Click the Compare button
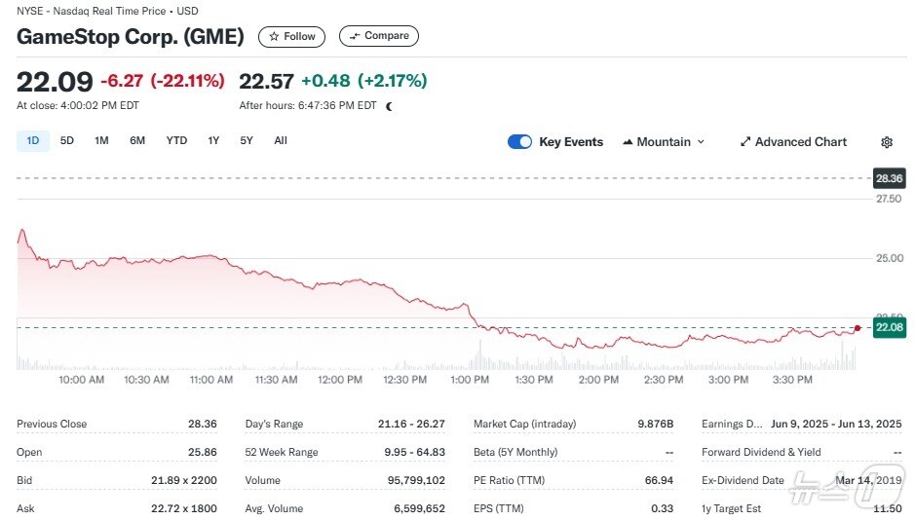The width and height of the screenshot is (915, 520). (x=379, y=36)
